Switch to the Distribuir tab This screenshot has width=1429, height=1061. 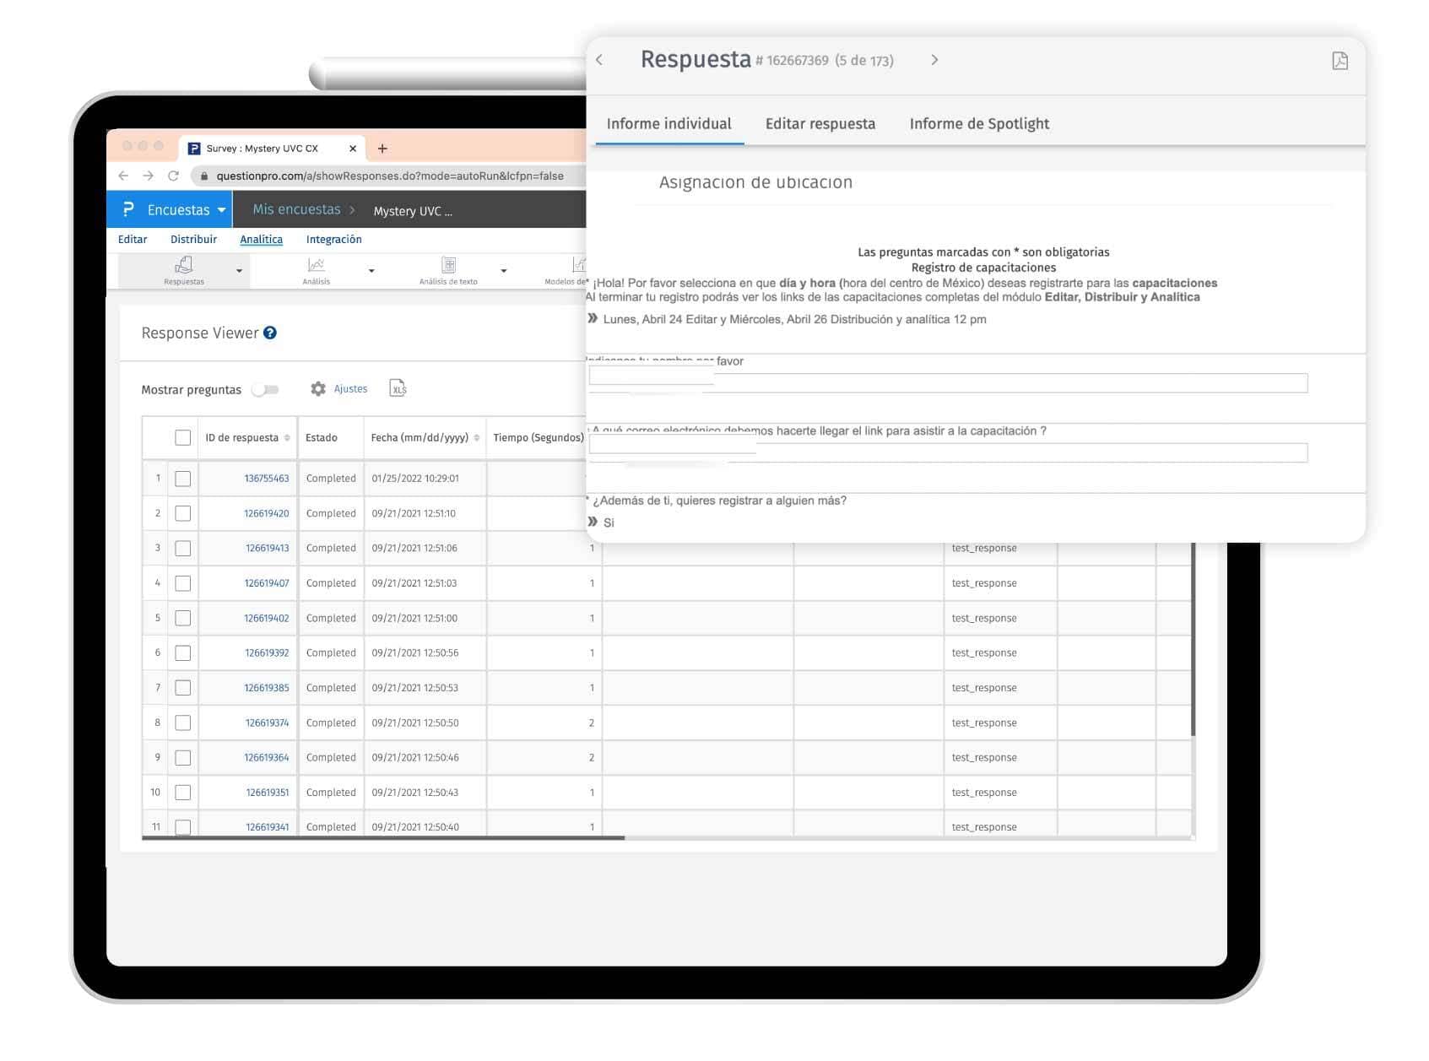tap(193, 240)
